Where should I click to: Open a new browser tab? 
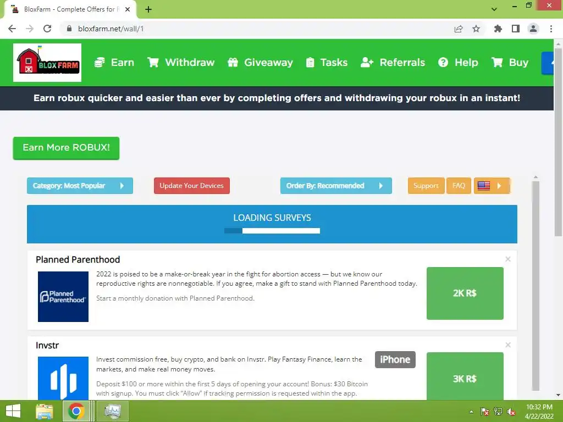(x=148, y=9)
